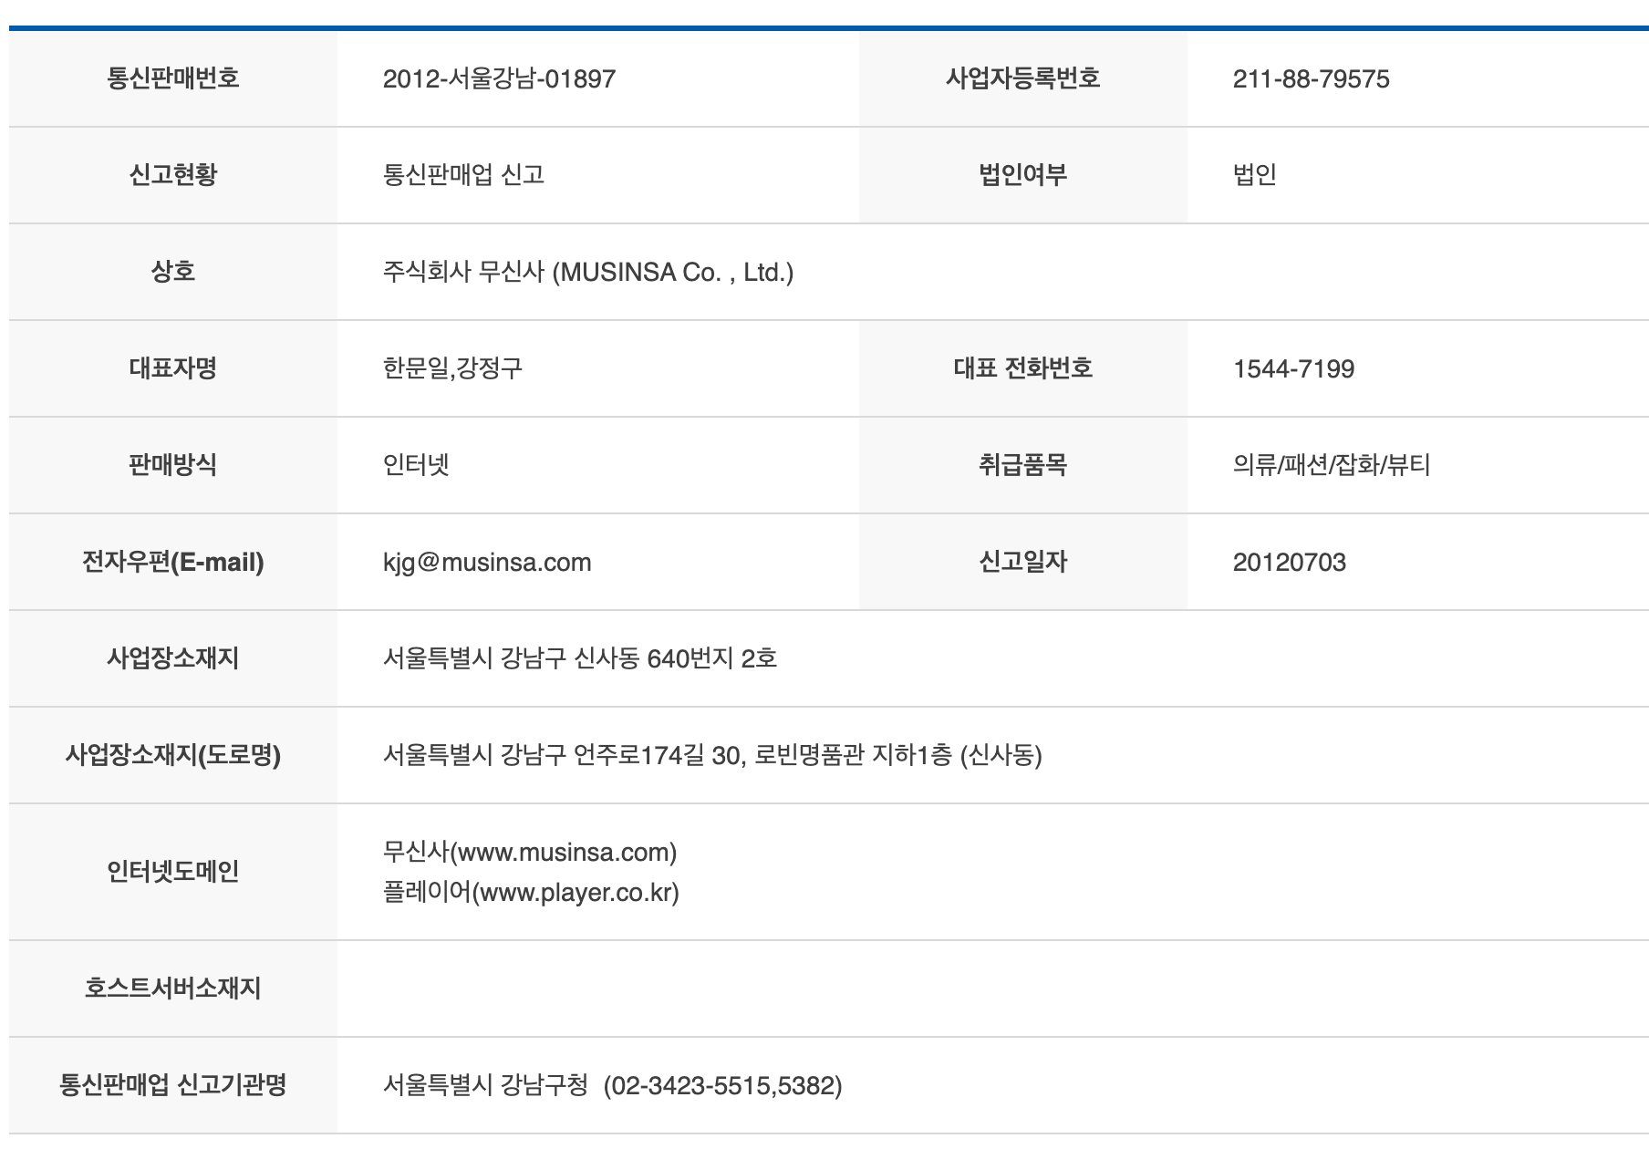
Task: Click the 신고현황 label
Action: (173, 174)
